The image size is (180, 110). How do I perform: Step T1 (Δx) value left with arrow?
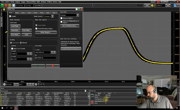click(52, 52)
